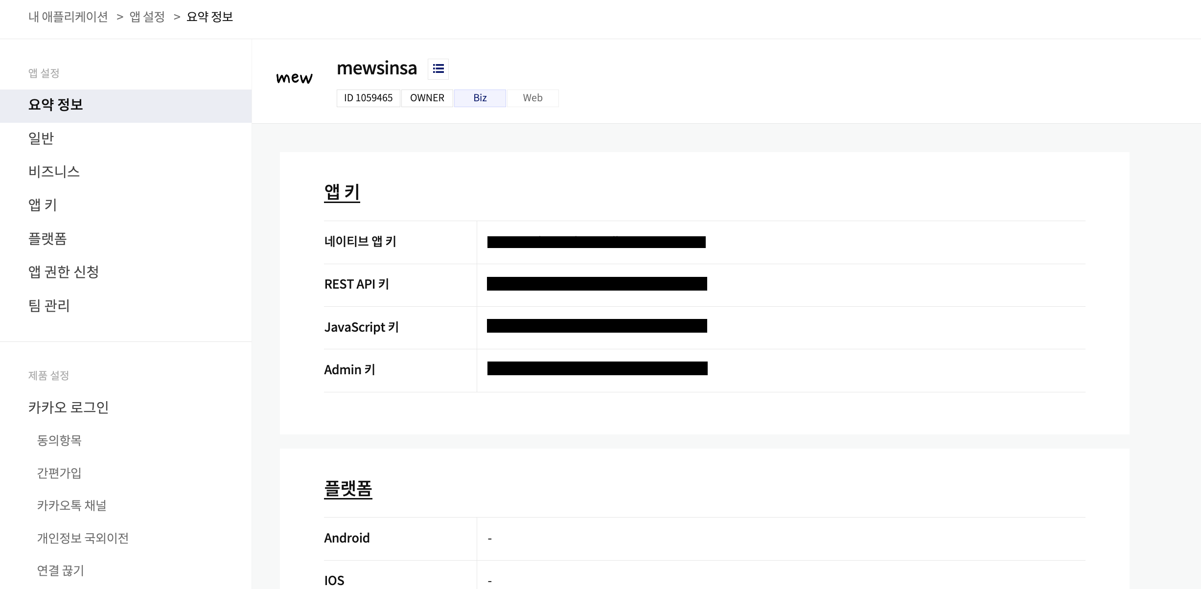
Task: Select the redacted JavaScript 키 value
Action: 597,326
